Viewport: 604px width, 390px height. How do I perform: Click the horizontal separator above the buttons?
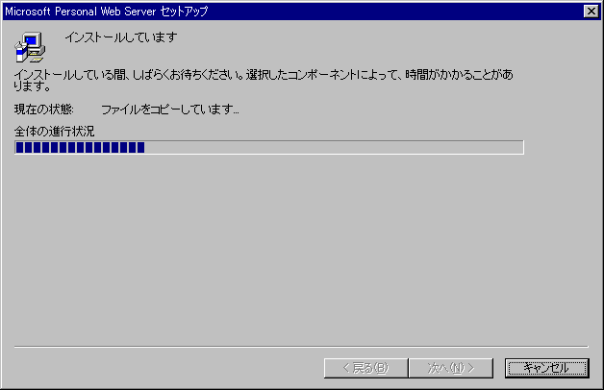pos(301,347)
